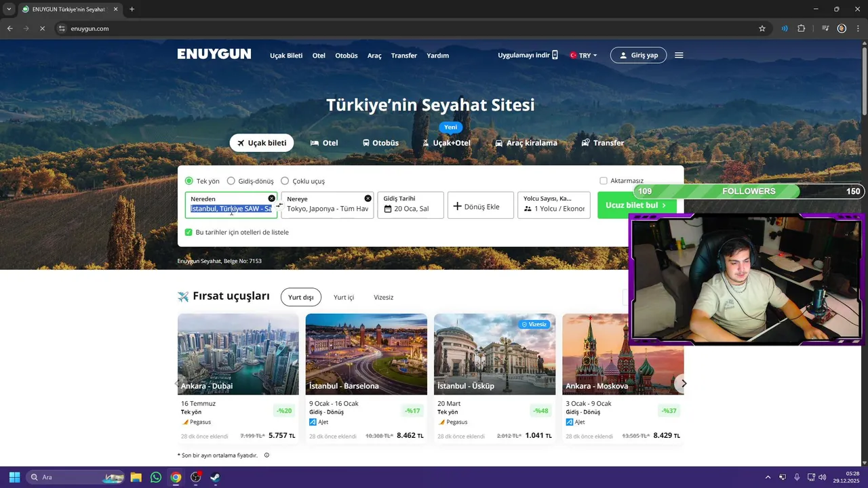Switch to the Otobüs search tab

380,142
